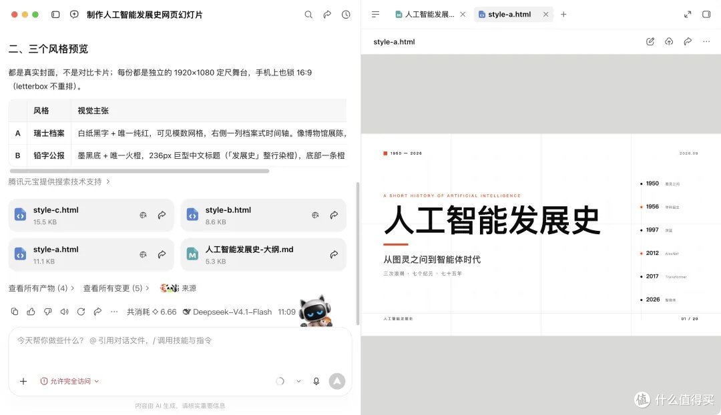Dislike the response with thumbs down

pos(48,312)
